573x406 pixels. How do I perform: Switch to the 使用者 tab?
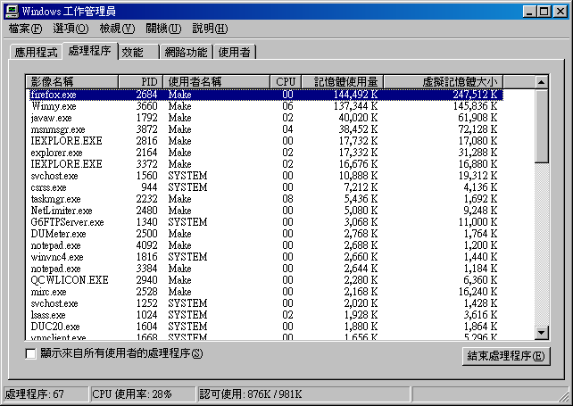(x=234, y=53)
